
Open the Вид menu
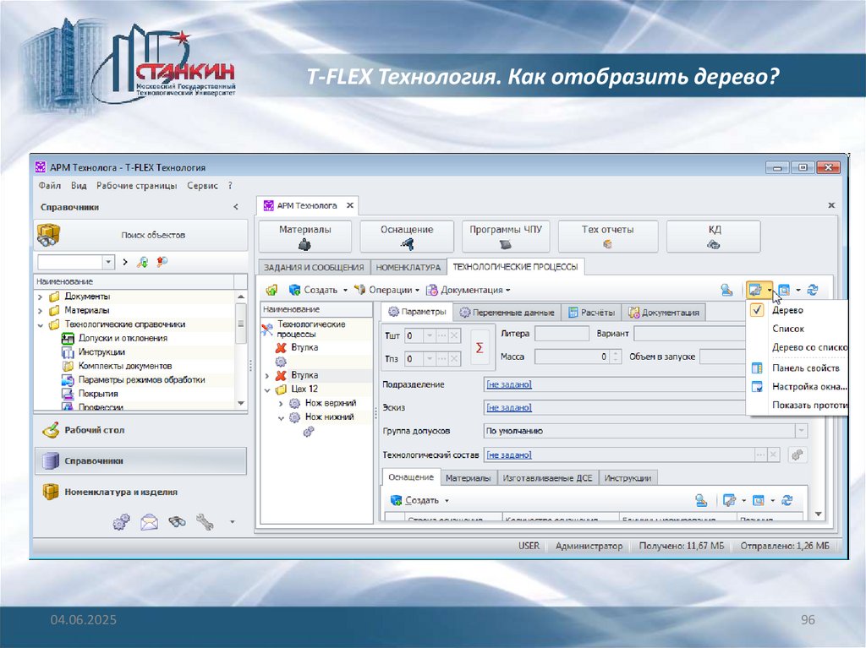79,186
